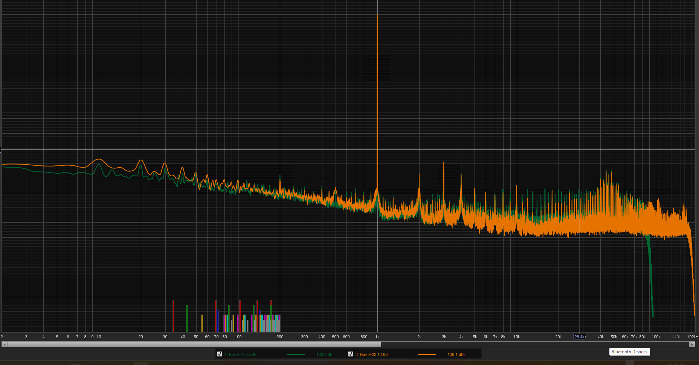Uncheck the trace 2 Nov 9 22:12:08 checkbox
This screenshot has height=365, width=699.
pyautogui.click(x=351, y=354)
